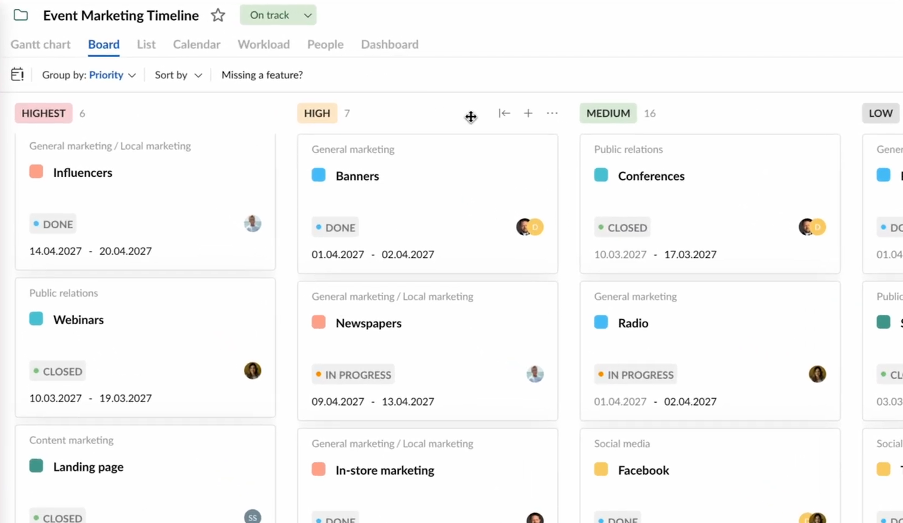
Task: Switch to the Workload tab
Action: [263, 44]
